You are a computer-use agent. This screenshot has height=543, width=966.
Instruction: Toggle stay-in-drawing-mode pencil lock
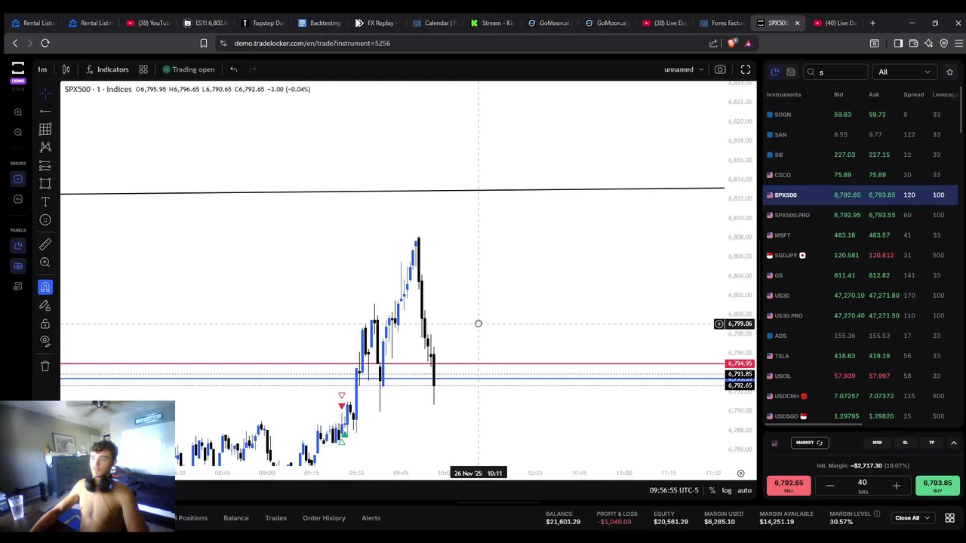click(x=45, y=305)
